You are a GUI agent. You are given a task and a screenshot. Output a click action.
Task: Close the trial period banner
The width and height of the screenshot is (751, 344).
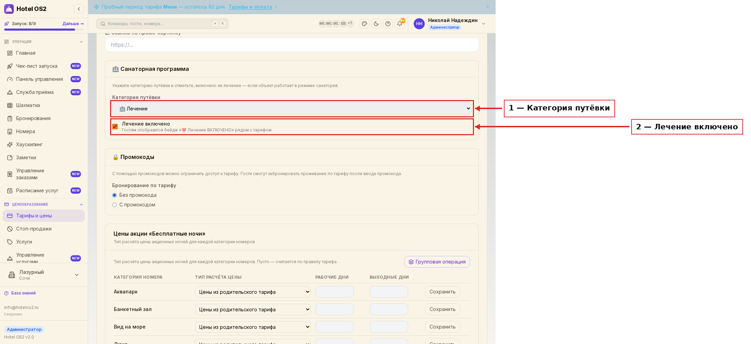point(488,7)
